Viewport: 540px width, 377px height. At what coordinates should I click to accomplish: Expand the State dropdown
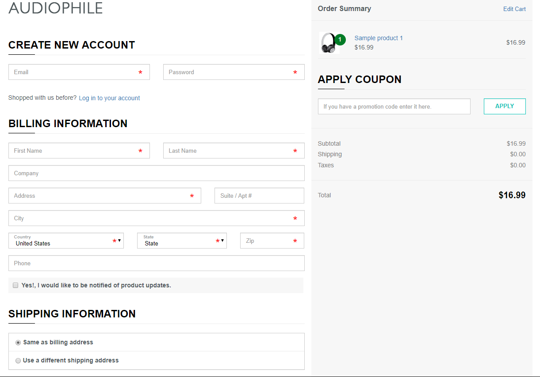[x=182, y=241]
